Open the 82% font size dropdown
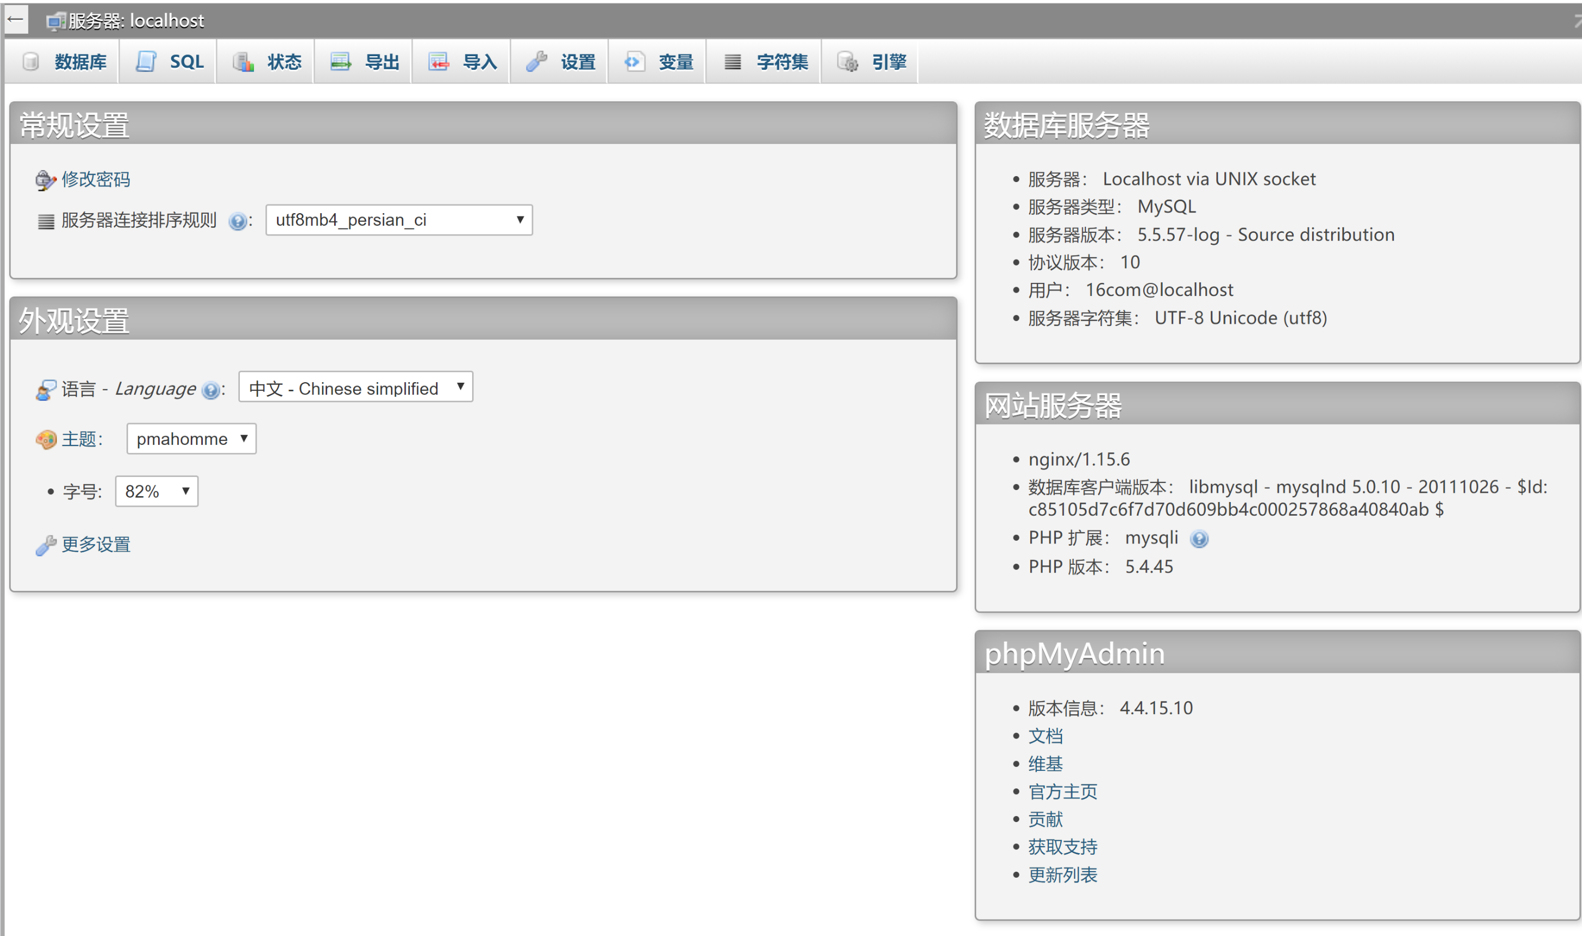 pos(156,491)
